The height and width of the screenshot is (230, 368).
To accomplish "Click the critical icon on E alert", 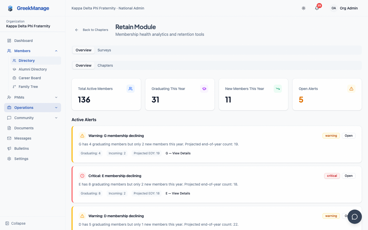I will [82, 176].
